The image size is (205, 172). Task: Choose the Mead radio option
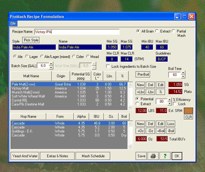88,56
